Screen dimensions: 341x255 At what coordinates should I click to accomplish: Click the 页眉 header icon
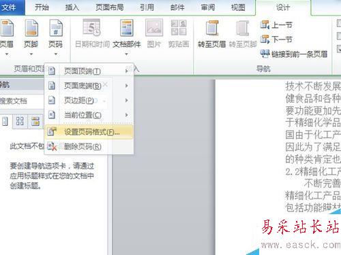tap(7, 28)
